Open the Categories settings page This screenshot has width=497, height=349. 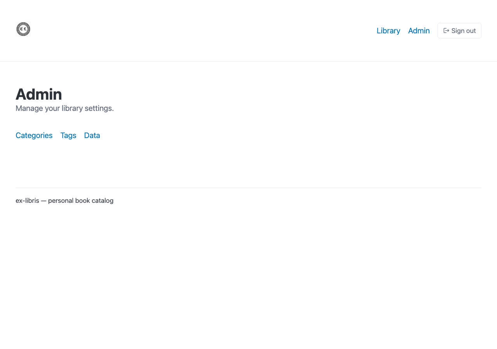tap(34, 135)
